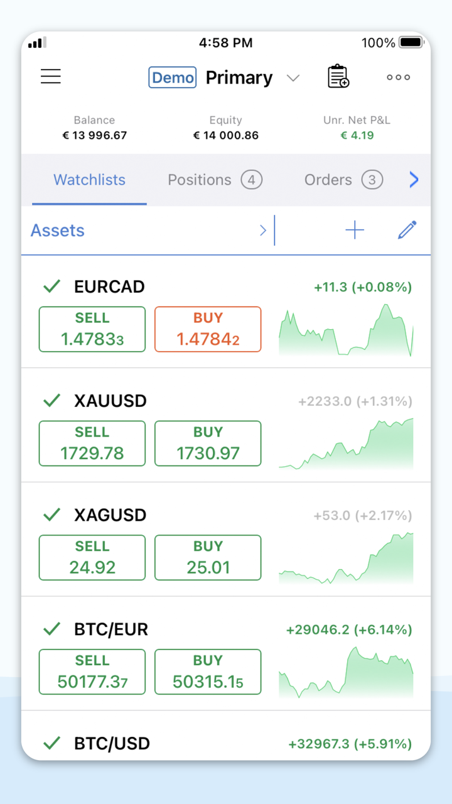This screenshot has width=452, height=804.
Task: Tap the battery indicator in status bar
Action: pyautogui.click(x=411, y=43)
